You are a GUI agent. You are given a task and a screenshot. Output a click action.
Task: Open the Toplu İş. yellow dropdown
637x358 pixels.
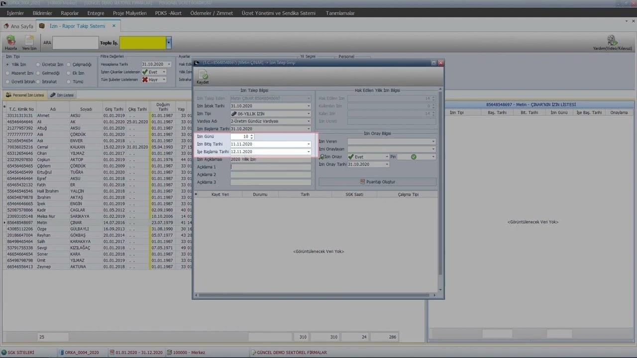[x=169, y=43]
